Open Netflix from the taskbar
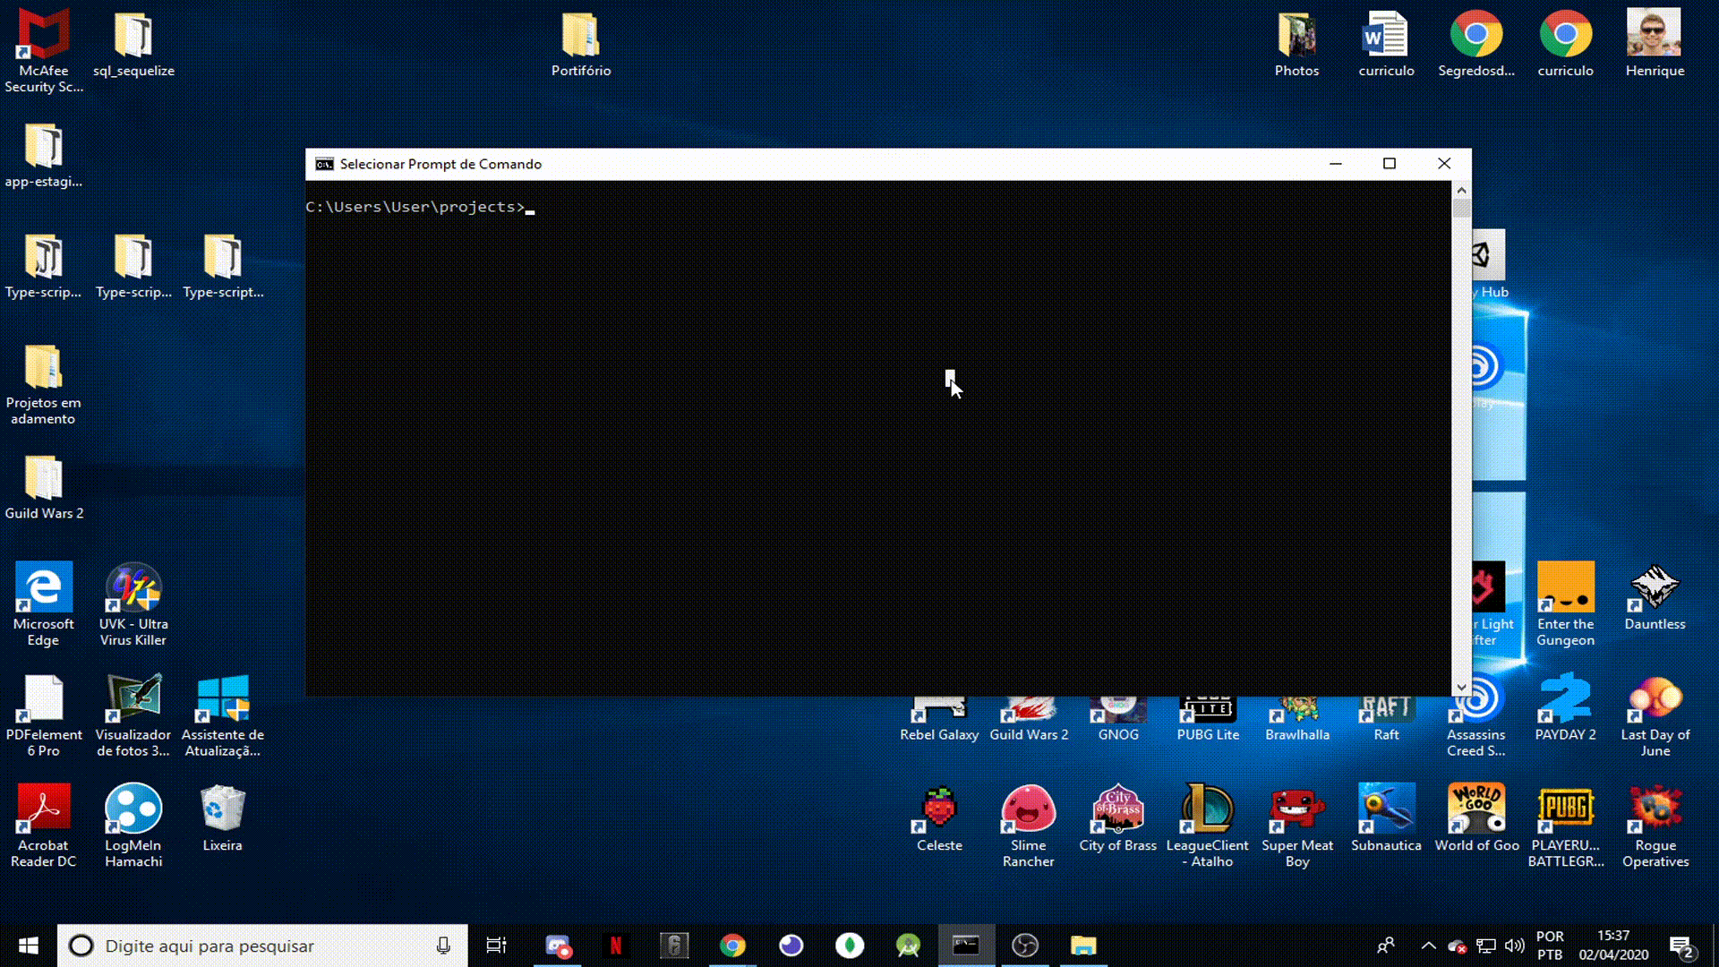This screenshot has height=967, width=1719. point(616,946)
